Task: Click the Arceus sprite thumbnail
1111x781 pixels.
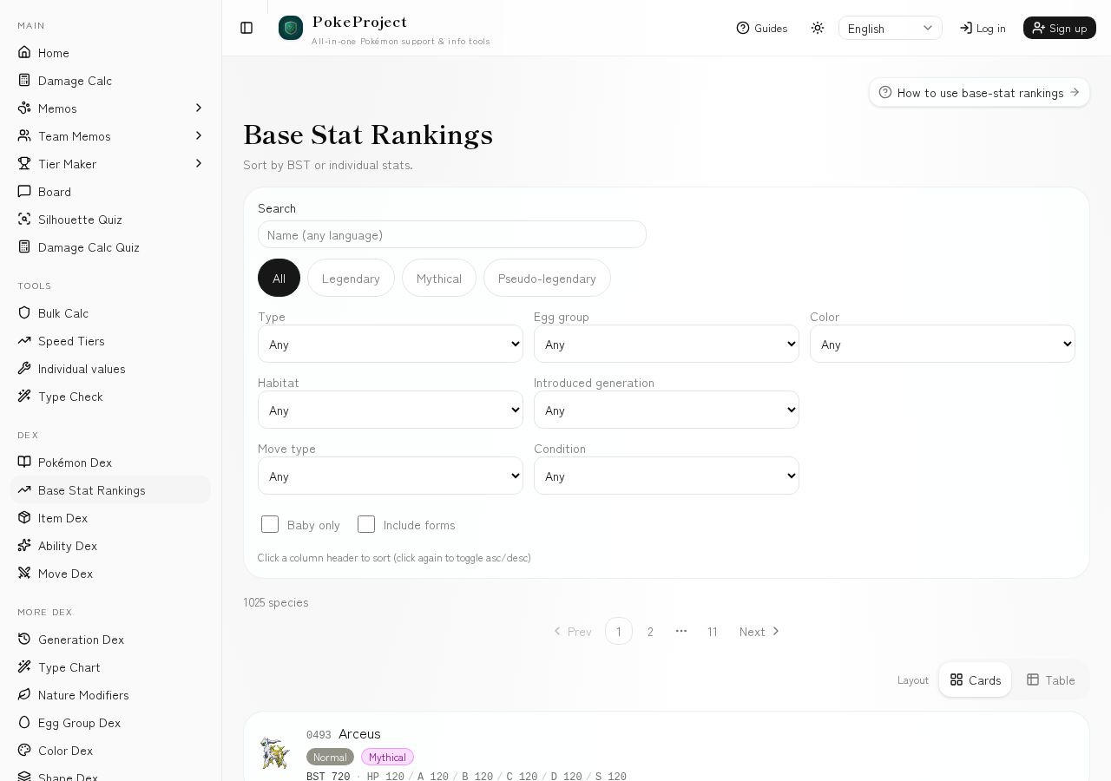Action: click(275, 752)
